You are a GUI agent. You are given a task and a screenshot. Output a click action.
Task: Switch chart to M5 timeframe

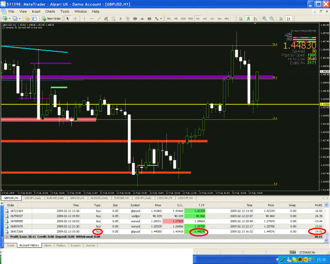pyautogui.click(x=176, y=18)
